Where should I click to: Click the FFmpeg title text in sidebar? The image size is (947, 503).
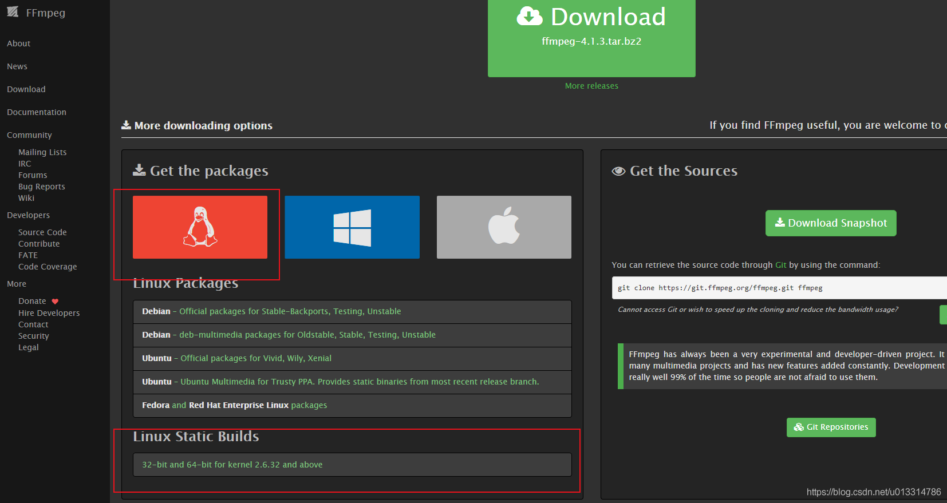point(46,13)
